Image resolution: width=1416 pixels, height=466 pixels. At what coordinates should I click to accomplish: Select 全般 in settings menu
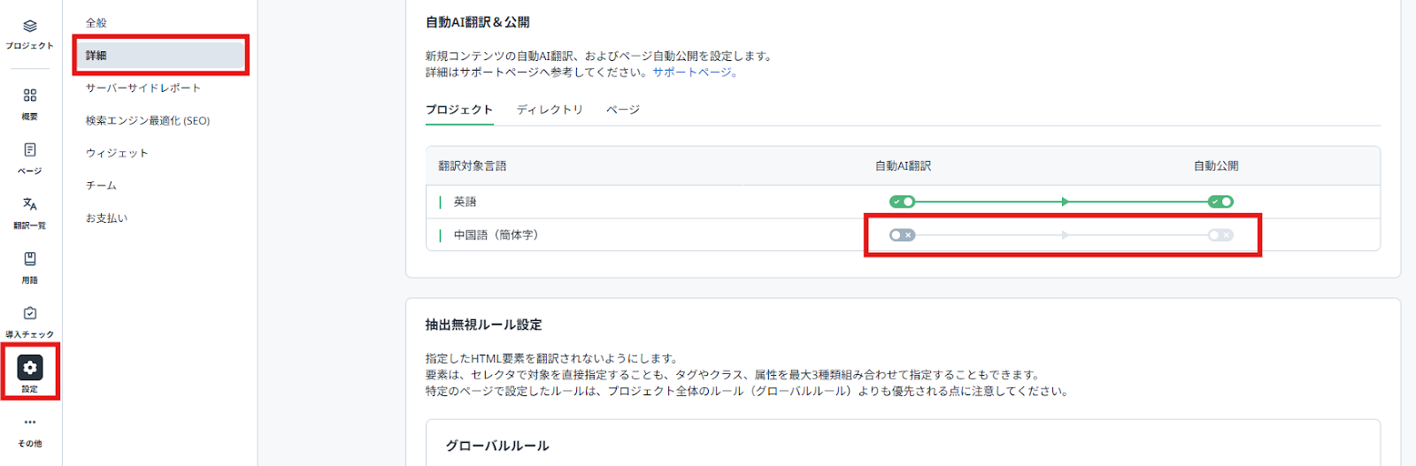[x=96, y=23]
